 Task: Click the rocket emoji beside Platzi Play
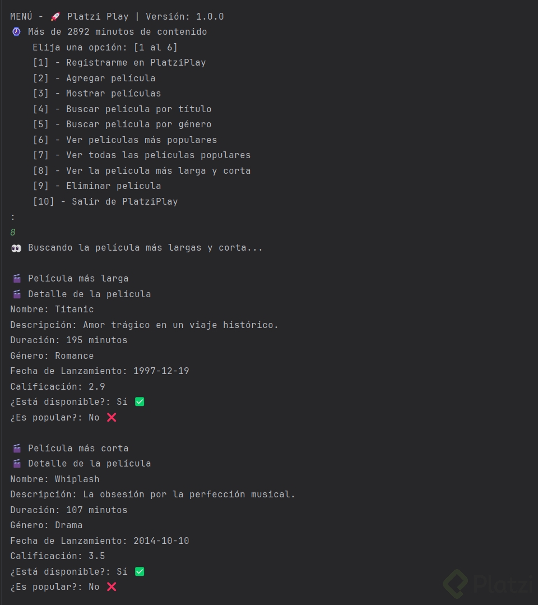[55, 17]
